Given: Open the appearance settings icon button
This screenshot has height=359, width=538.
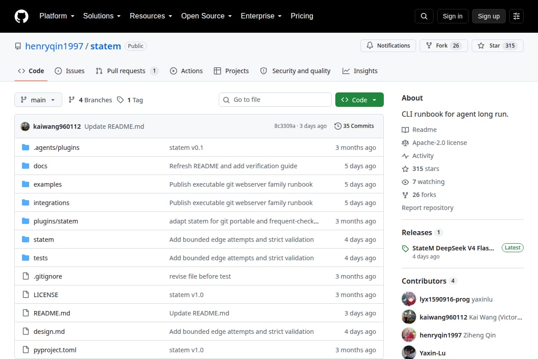Looking at the screenshot, I should 516,16.
